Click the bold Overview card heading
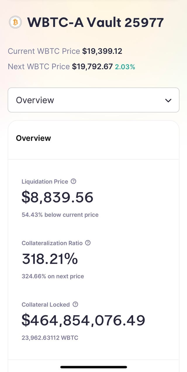The image size is (187, 372). [x=33, y=138]
